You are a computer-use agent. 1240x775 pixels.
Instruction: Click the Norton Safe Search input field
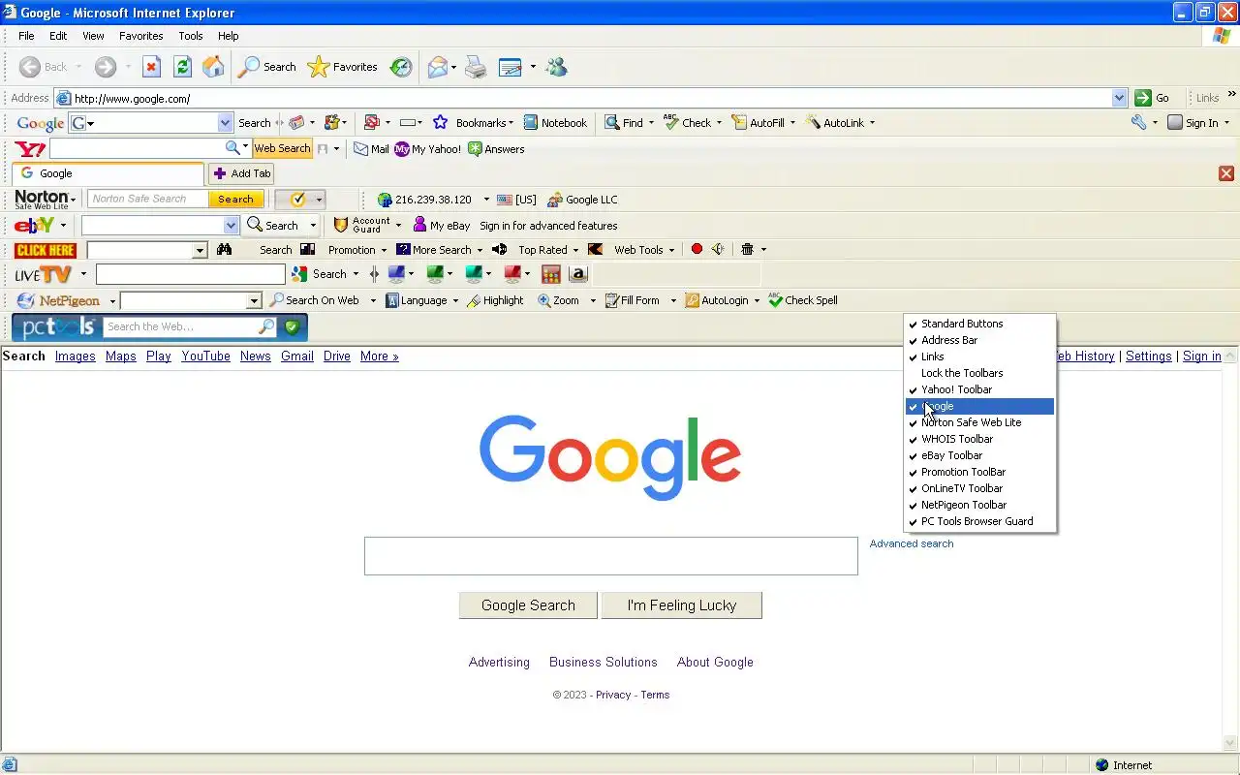[x=147, y=199]
